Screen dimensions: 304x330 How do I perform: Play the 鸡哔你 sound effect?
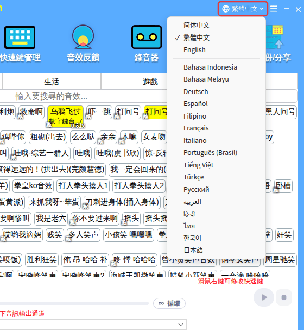click(13, 137)
